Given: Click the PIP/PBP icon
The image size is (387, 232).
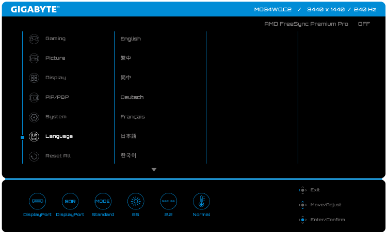Looking at the screenshot, I should click(34, 97).
